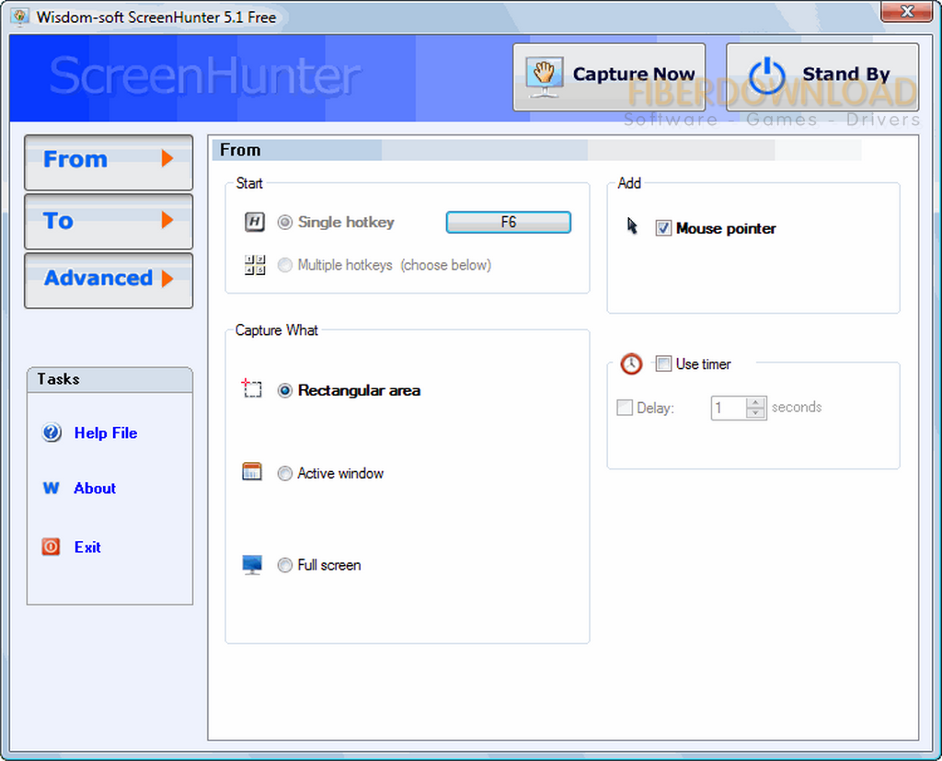Click the Help File question mark icon
The width and height of the screenshot is (942, 761).
(52, 432)
